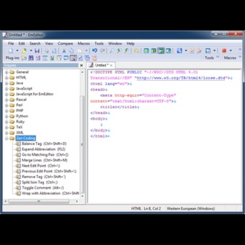Click the Find magnifier icon
This screenshot has width=245, height=245.
tap(112, 51)
